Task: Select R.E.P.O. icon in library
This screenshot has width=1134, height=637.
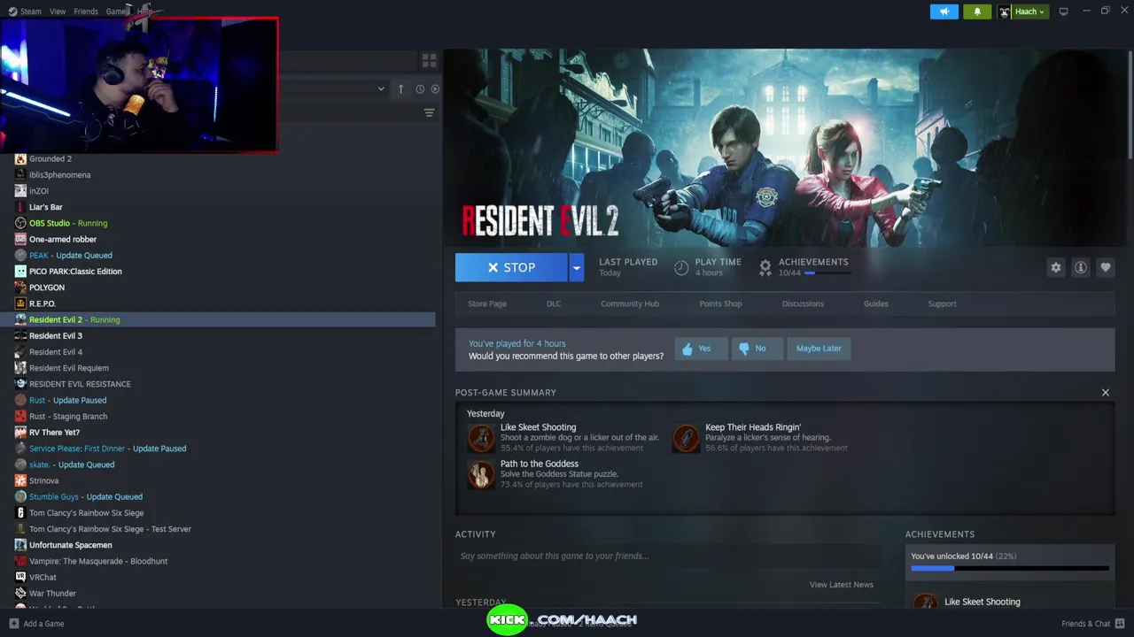Action: (x=20, y=303)
